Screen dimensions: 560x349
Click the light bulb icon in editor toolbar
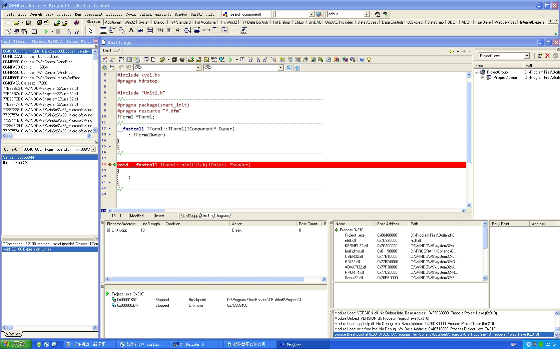(x=369, y=60)
